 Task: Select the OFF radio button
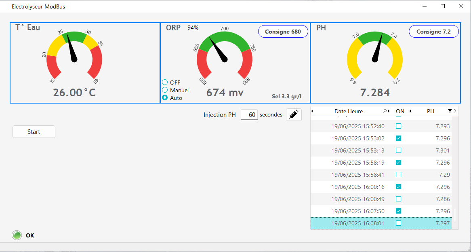[165, 83]
